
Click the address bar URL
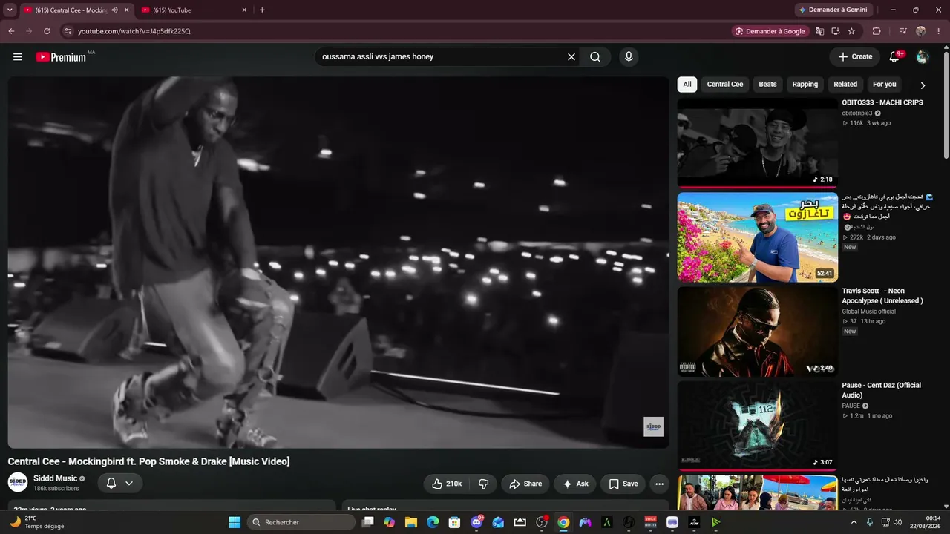coord(134,31)
